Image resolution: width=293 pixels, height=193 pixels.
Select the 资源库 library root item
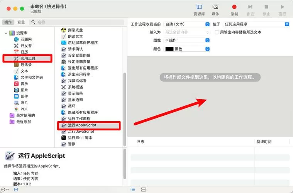19,33
